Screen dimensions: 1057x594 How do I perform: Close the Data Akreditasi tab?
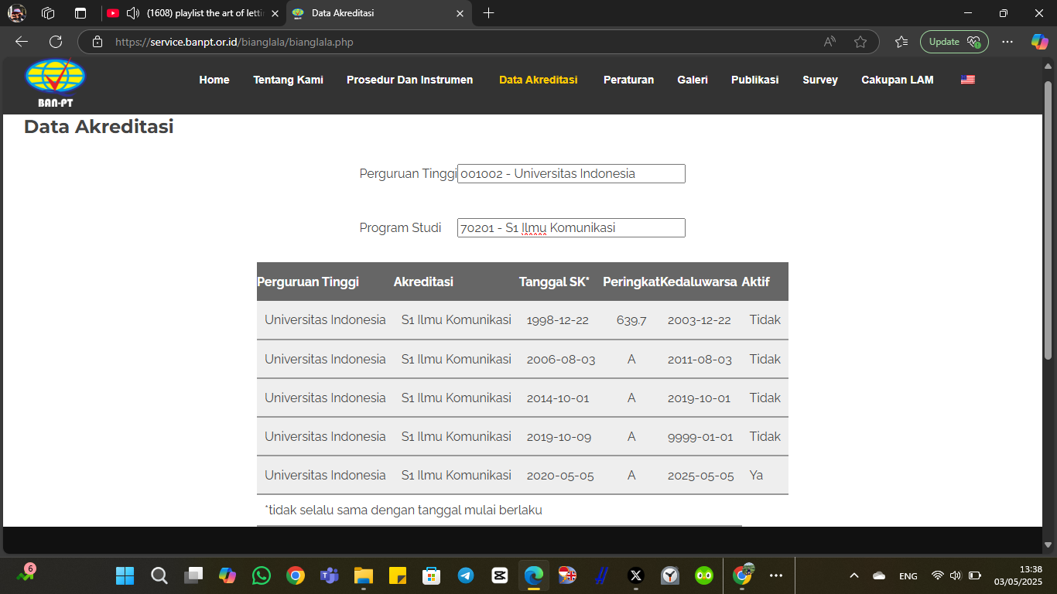460,13
